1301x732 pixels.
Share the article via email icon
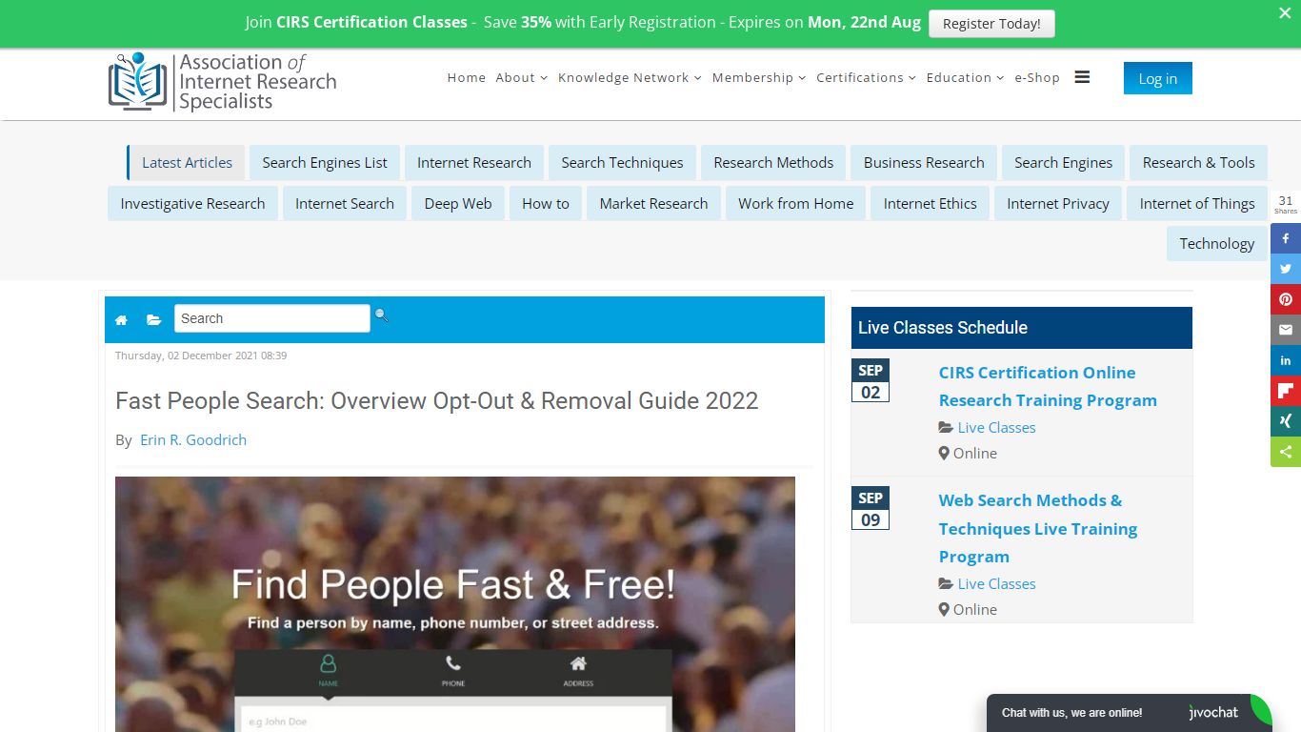(x=1286, y=330)
